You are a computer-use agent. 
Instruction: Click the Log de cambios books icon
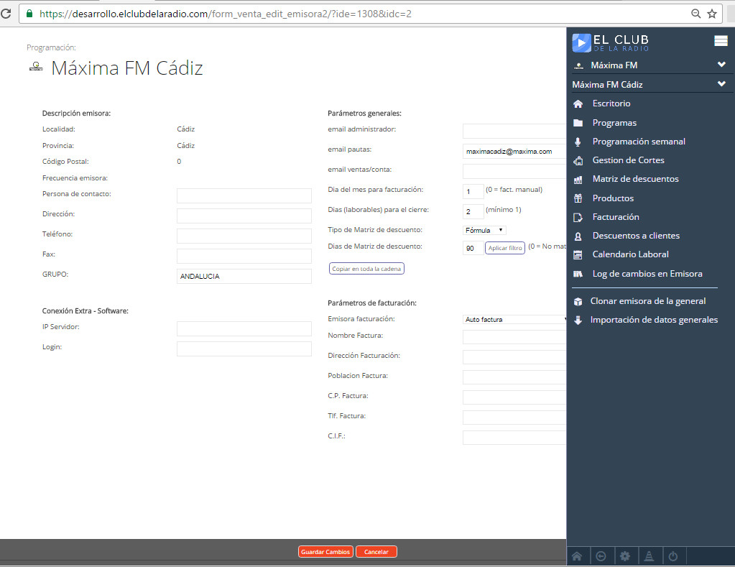[578, 274]
